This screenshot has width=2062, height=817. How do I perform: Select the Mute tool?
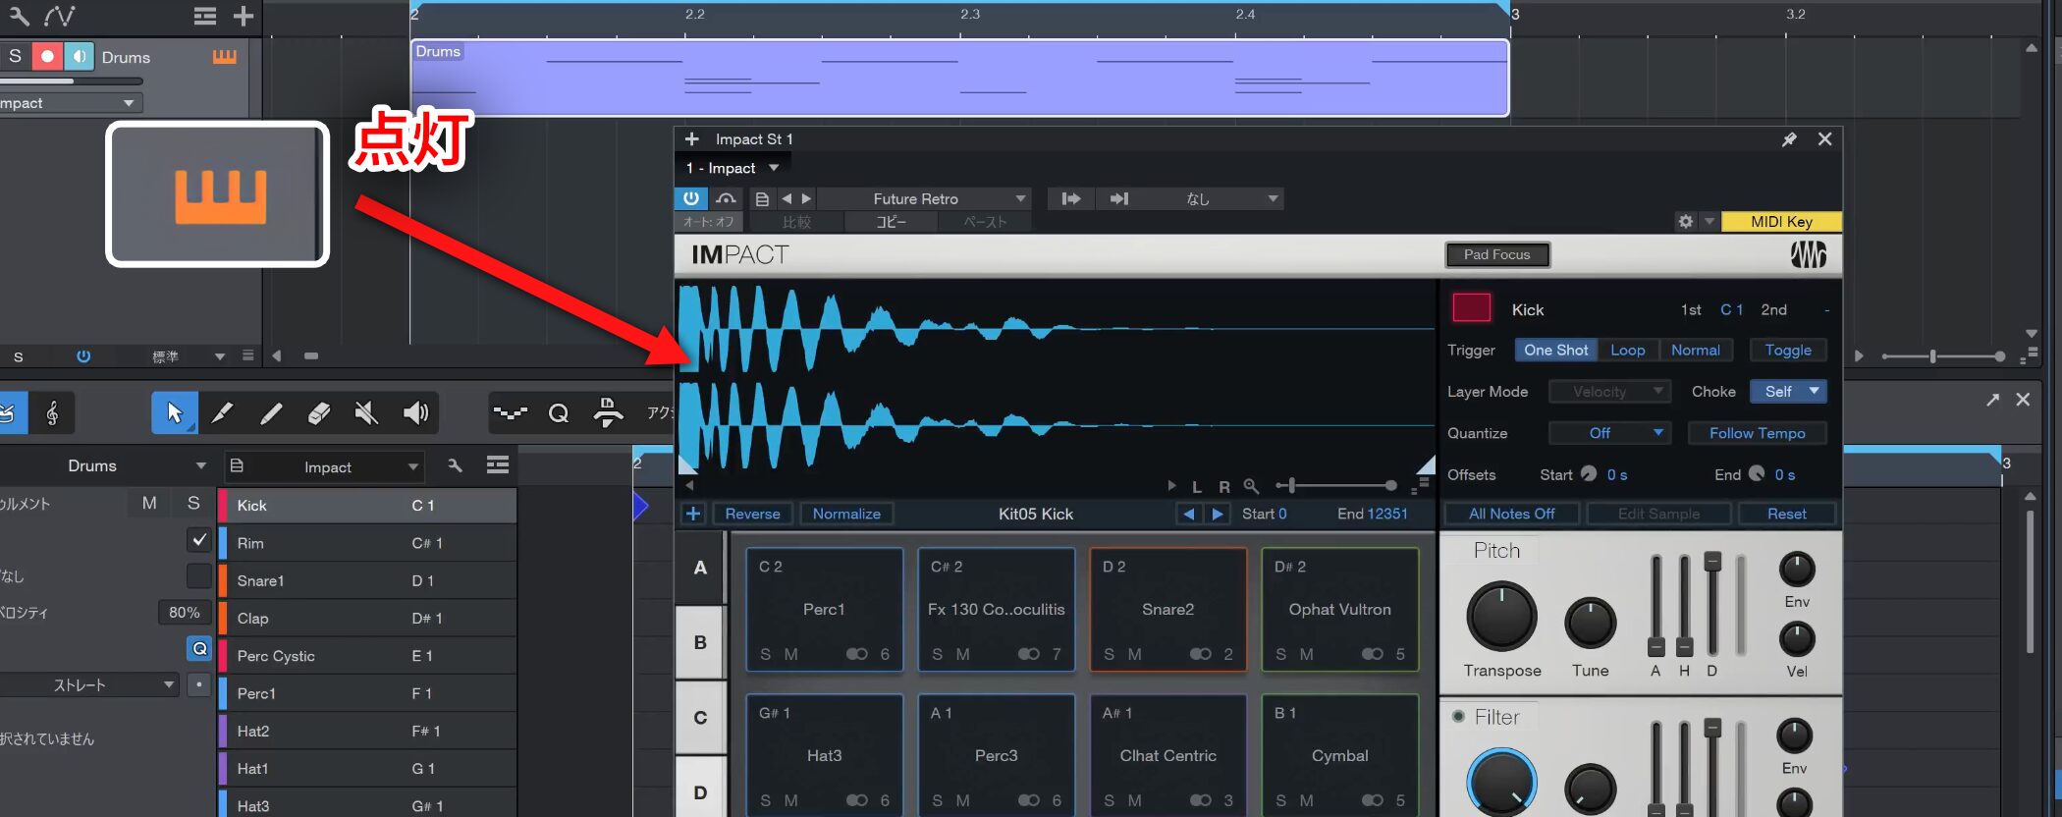coord(366,413)
